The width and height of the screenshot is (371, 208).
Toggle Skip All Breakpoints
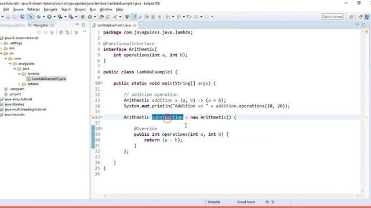(31, 17)
